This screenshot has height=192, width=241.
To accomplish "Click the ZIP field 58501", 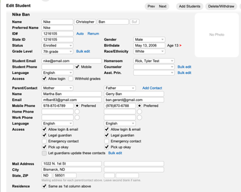I will (x=65, y=175).
